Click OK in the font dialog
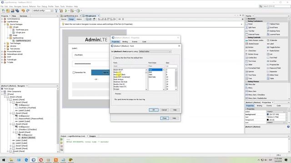The width and height of the screenshot is (291, 163). tap(154, 110)
